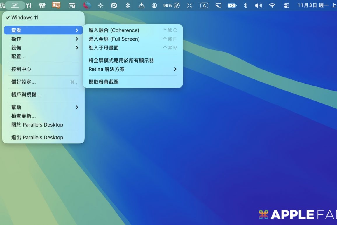Click the input source 'A' icon
The image size is (337, 225).
click(204, 6)
